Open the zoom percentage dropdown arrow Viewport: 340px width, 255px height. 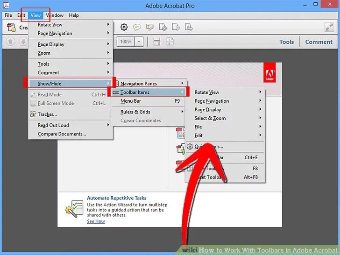point(139,42)
